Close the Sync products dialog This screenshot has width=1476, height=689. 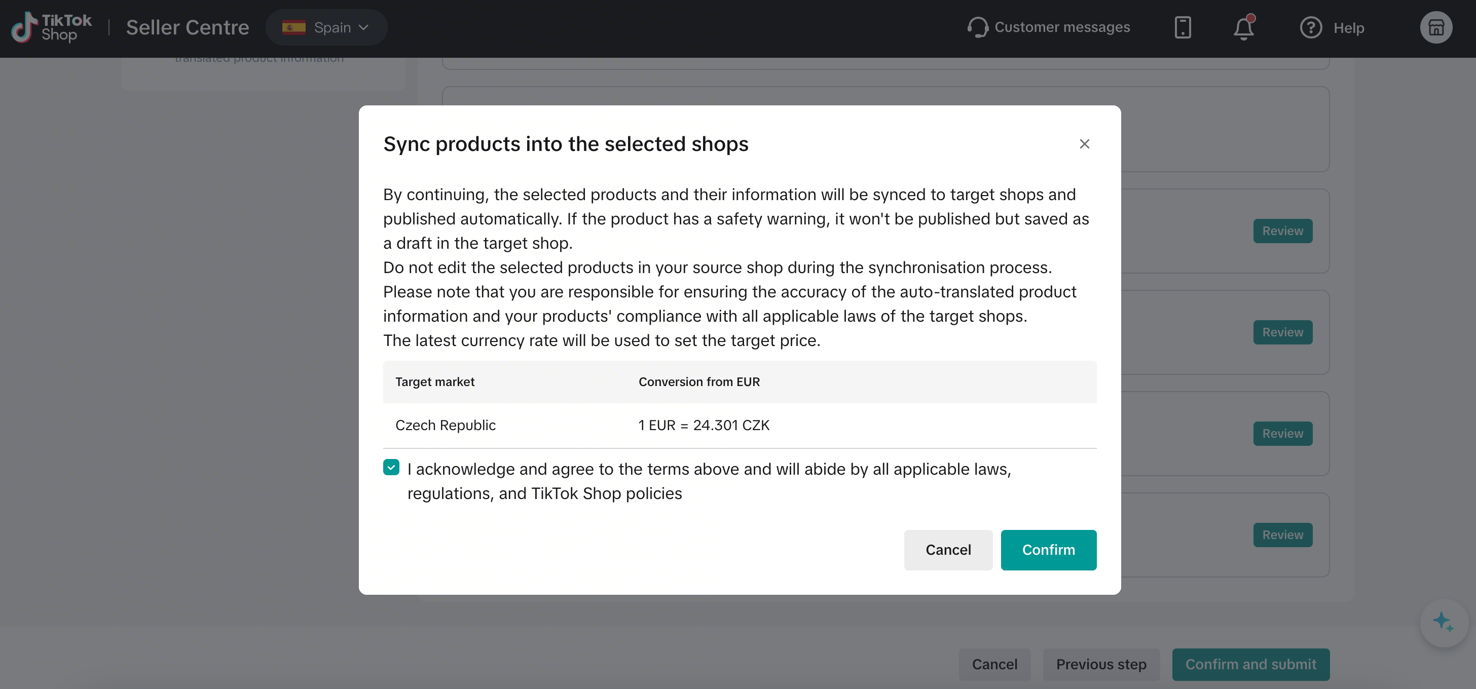1084,144
